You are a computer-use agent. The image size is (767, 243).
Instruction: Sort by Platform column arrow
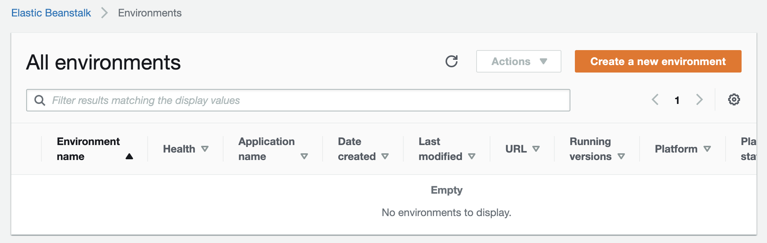[707, 149]
